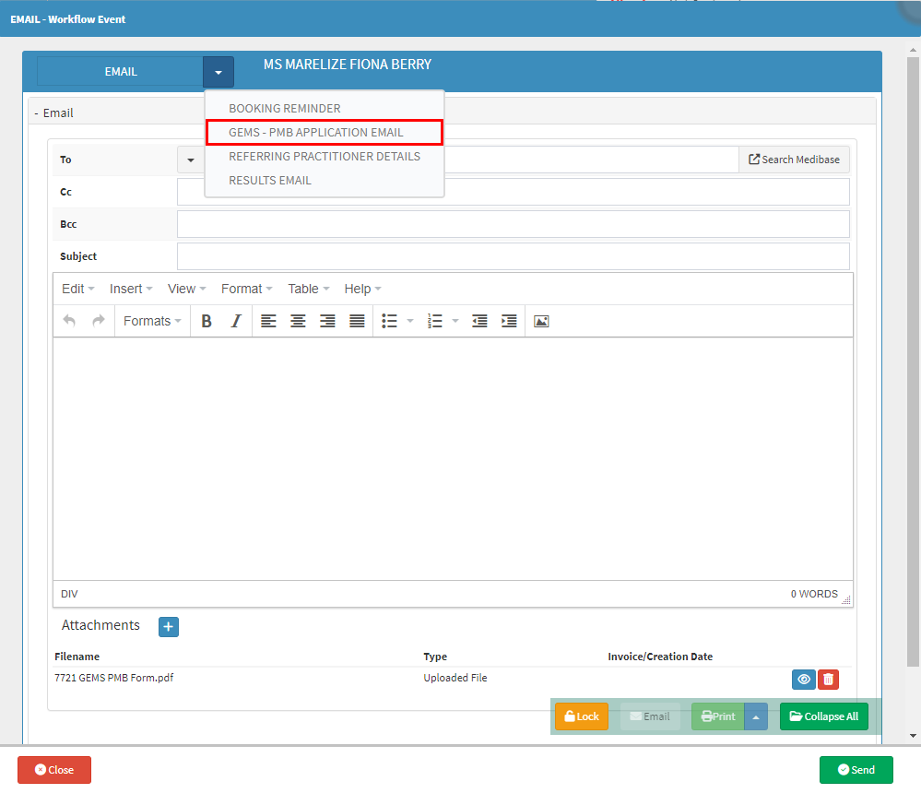Click the insert image icon

(541, 321)
